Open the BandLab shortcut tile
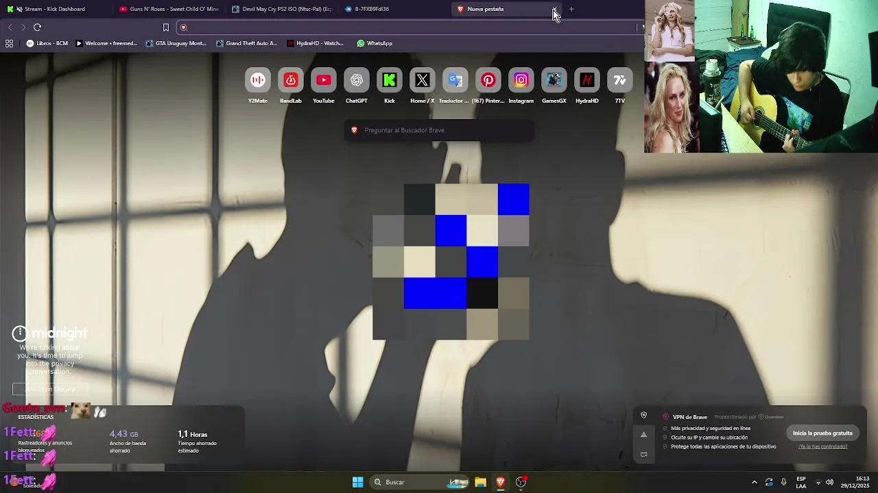This screenshot has width=878, height=493. coord(291,81)
